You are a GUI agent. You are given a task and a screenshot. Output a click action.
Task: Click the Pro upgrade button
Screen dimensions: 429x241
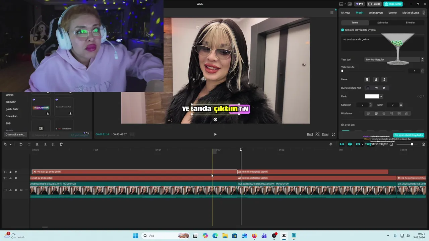click(360, 4)
